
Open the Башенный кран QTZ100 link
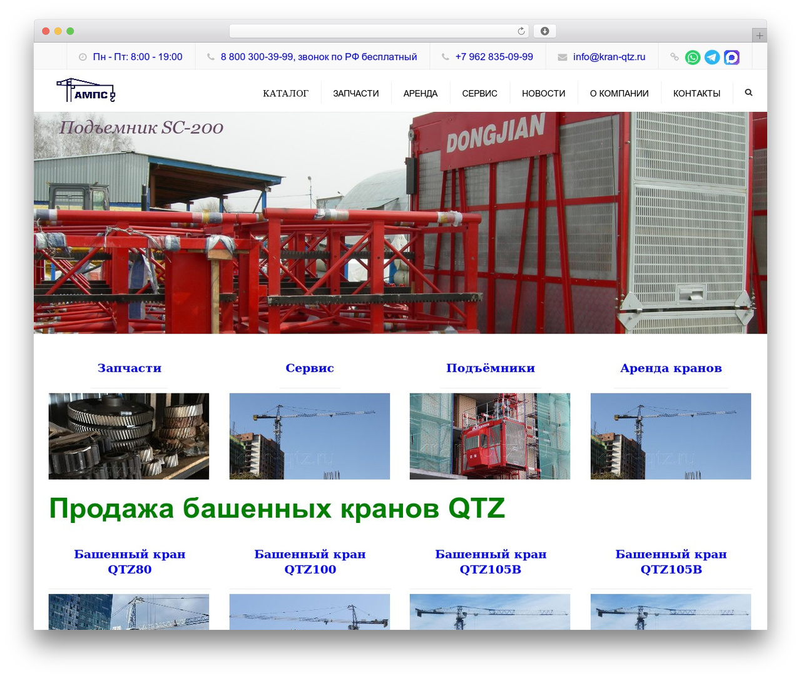point(310,562)
